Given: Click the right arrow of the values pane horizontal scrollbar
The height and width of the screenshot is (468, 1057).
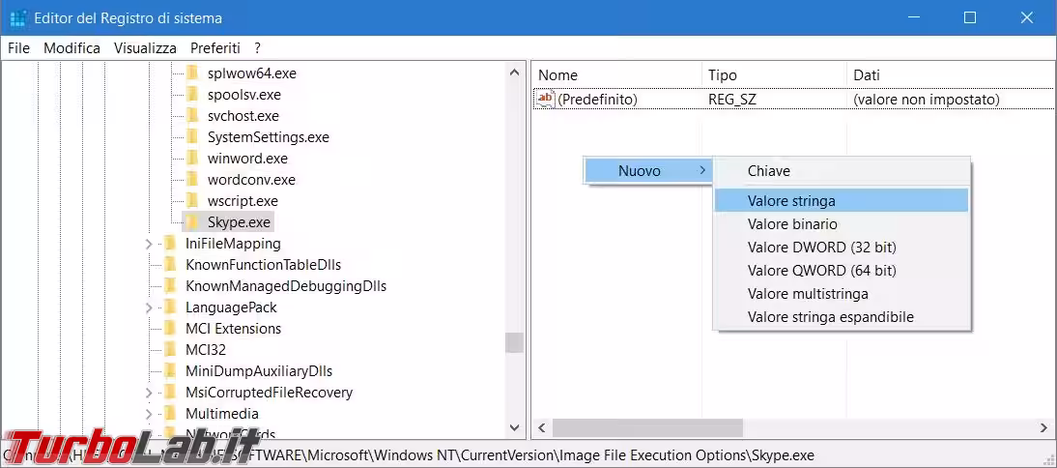Looking at the screenshot, I should point(1043,427).
